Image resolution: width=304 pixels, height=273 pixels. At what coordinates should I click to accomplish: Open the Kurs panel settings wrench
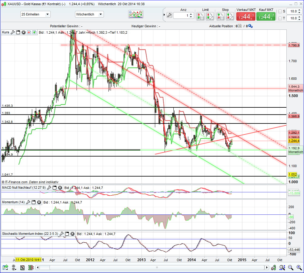[x=13, y=32]
